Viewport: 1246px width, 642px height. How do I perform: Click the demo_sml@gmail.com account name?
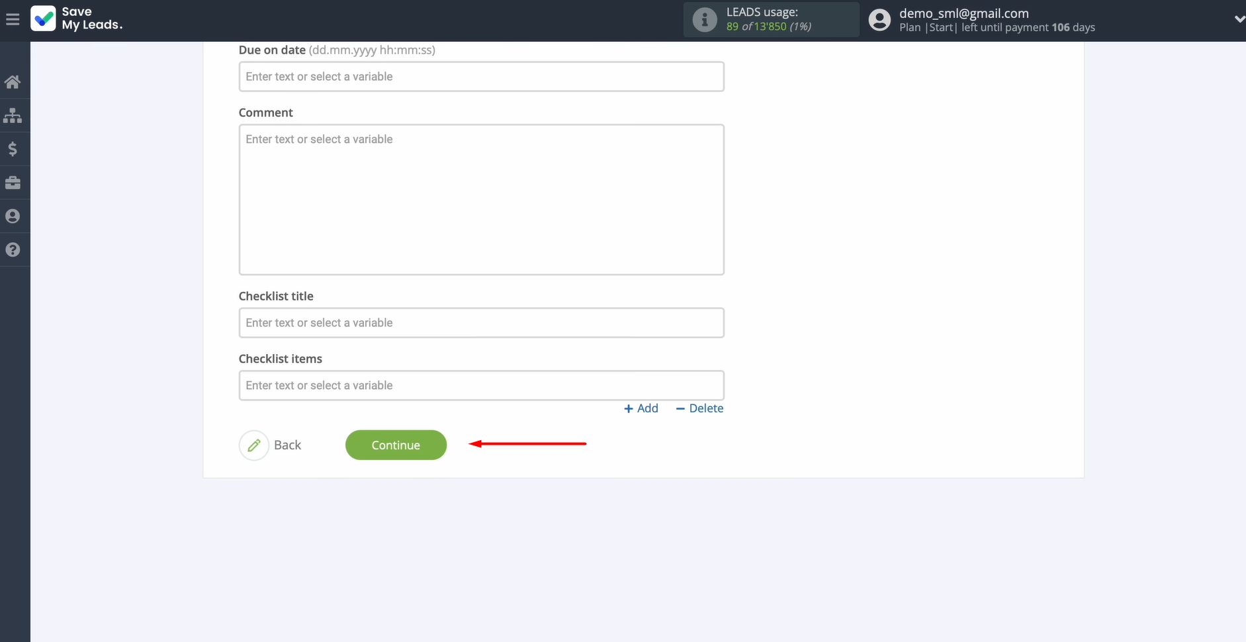pyautogui.click(x=963, y=13)
